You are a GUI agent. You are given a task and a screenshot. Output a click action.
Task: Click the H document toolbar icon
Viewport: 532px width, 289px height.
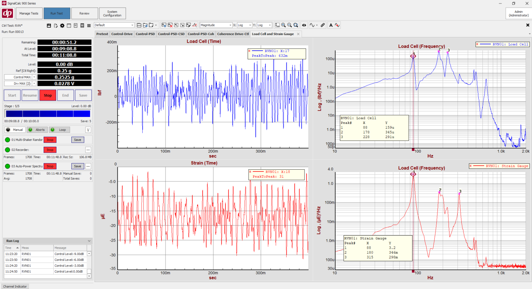[76, 25]
